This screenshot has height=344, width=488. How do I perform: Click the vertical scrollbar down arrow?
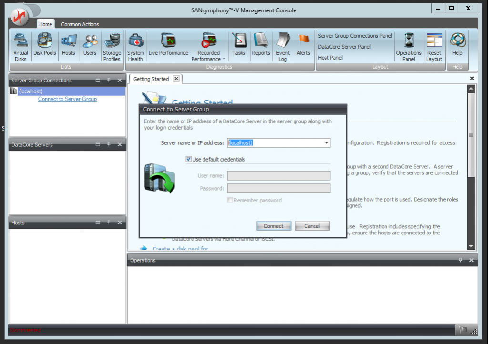[x=471, y=246]
